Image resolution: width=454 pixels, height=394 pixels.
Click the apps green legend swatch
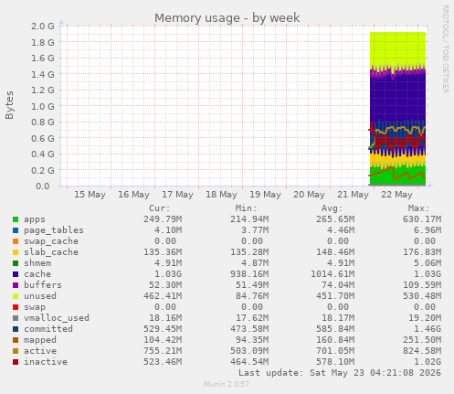(16, 219)
